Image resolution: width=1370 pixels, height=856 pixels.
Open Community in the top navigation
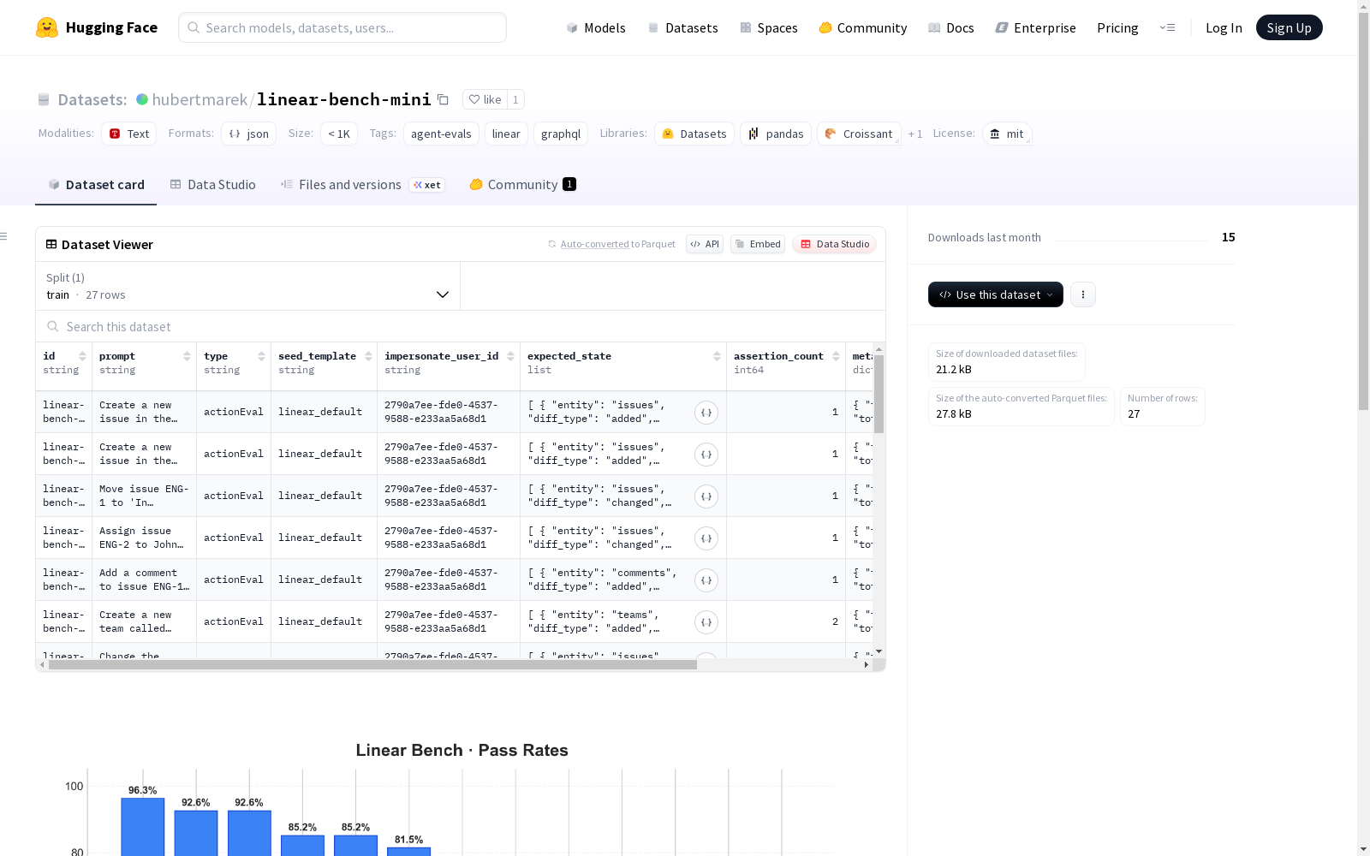tap(863, 27)
